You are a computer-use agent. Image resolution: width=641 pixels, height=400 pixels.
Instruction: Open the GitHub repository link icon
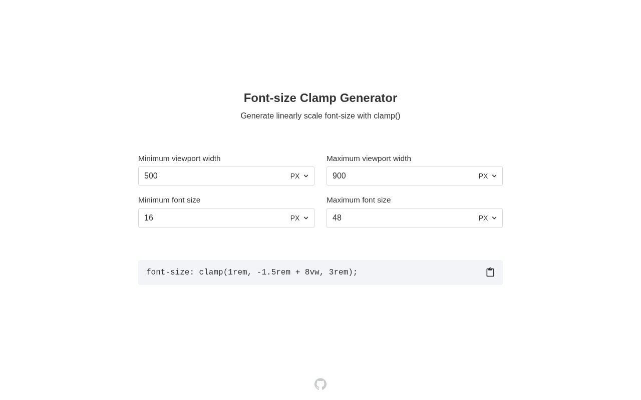coord(320,384)
